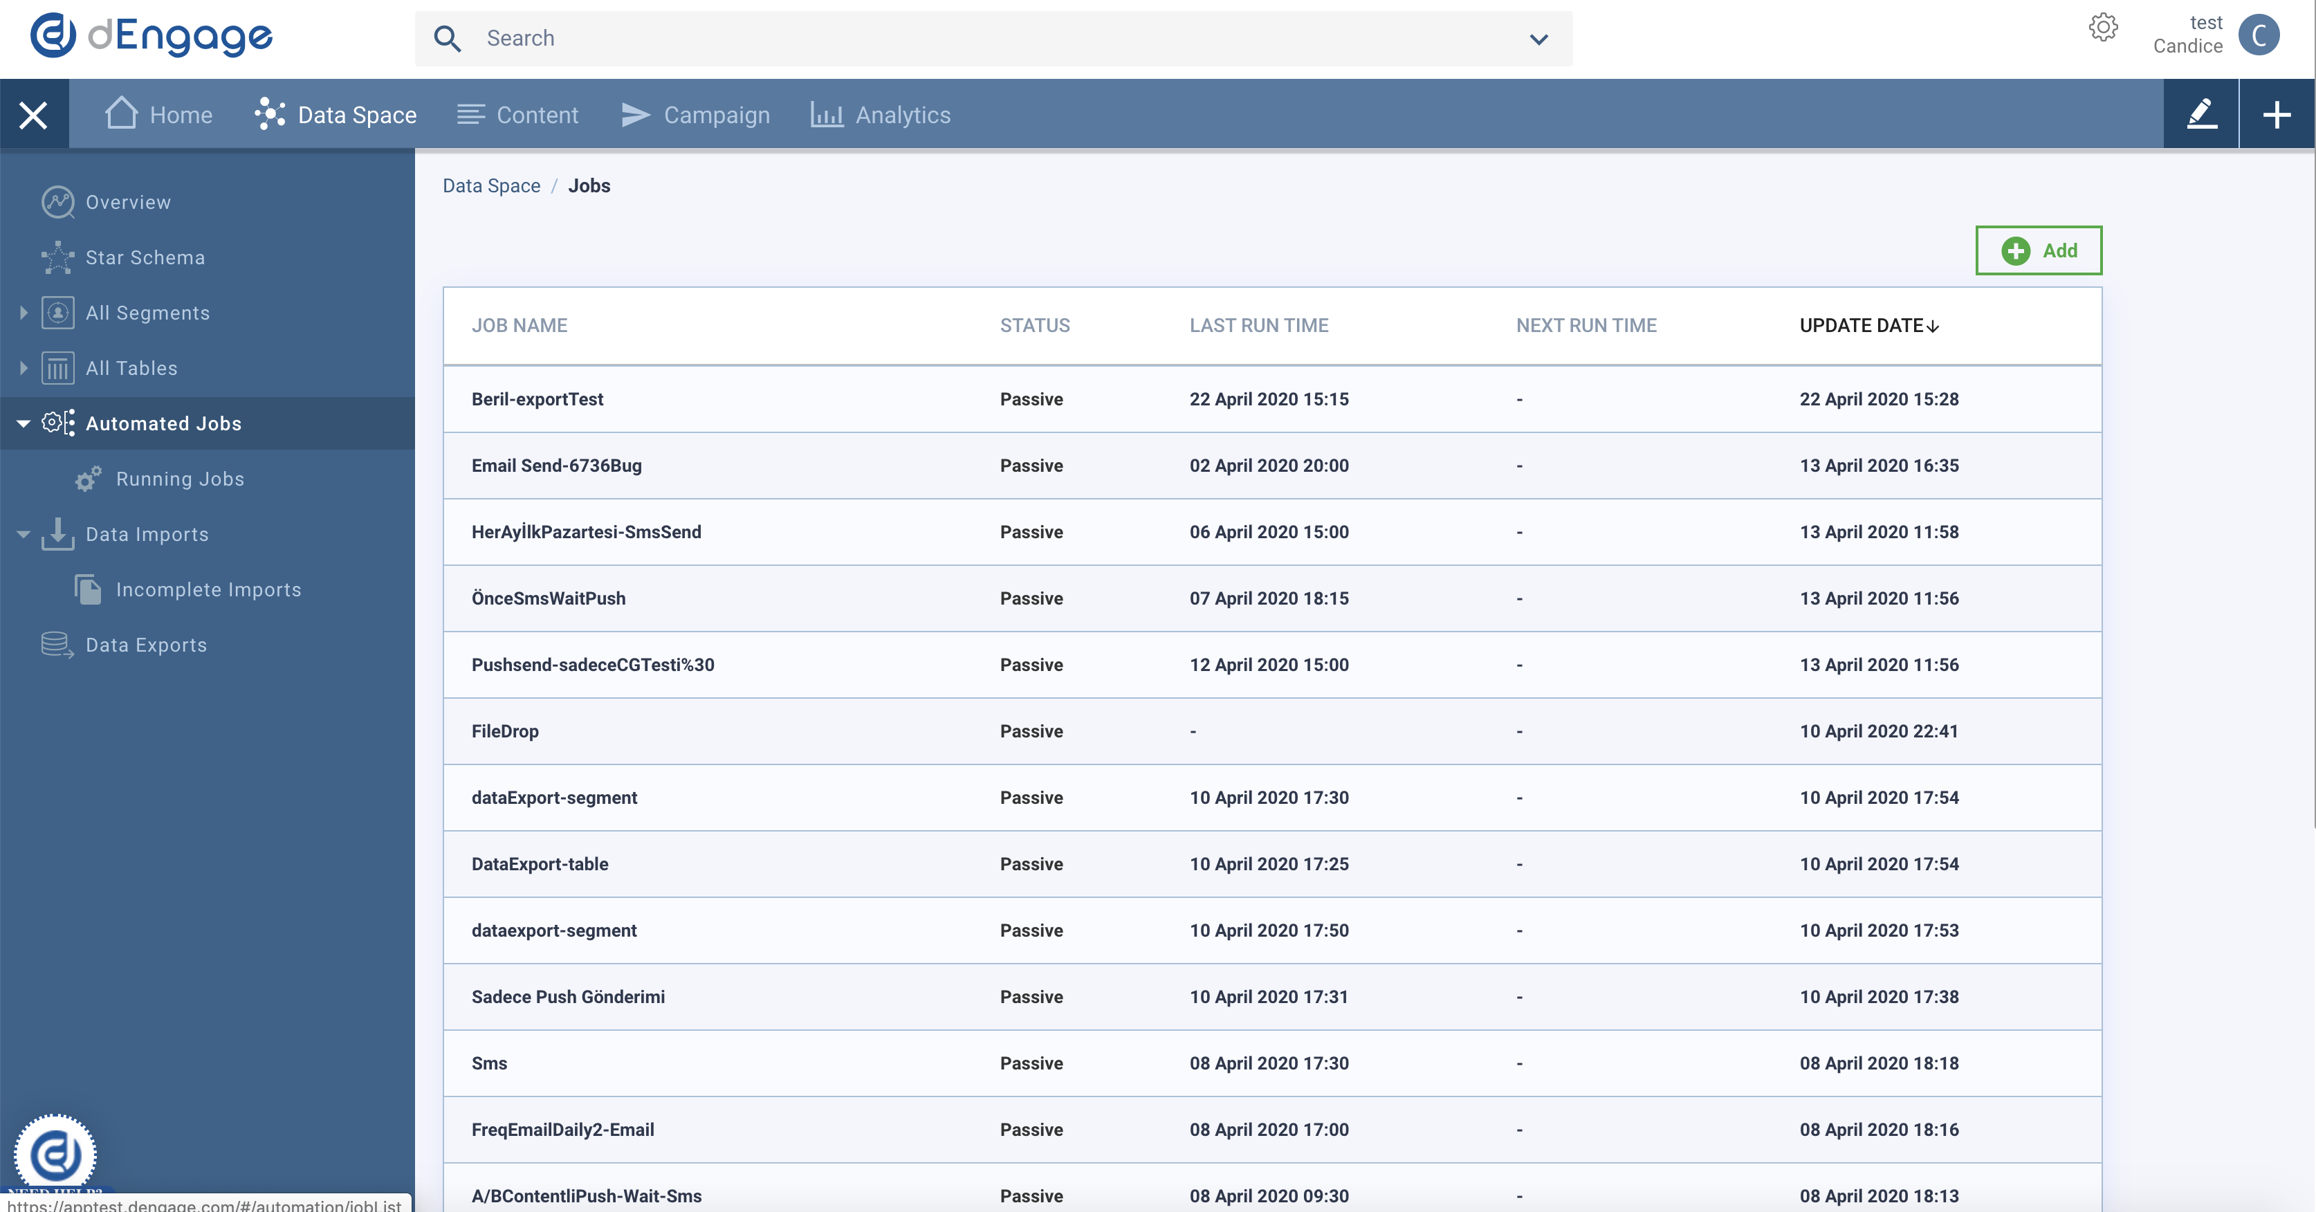Open the search dropdown chevron
Screen dimensions: 2316x1212
[1538, 39]
